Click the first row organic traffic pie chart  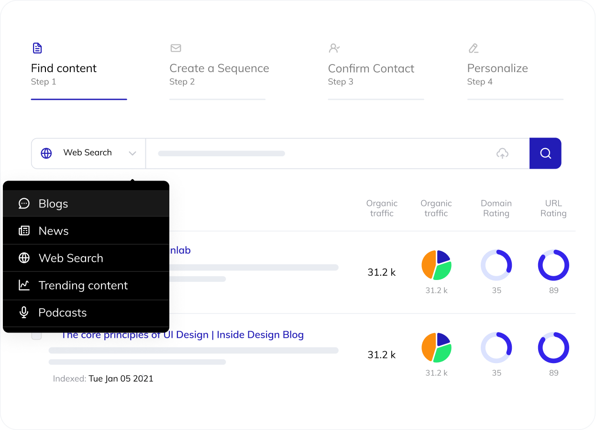pyautogui.click(x=436, y=265)
